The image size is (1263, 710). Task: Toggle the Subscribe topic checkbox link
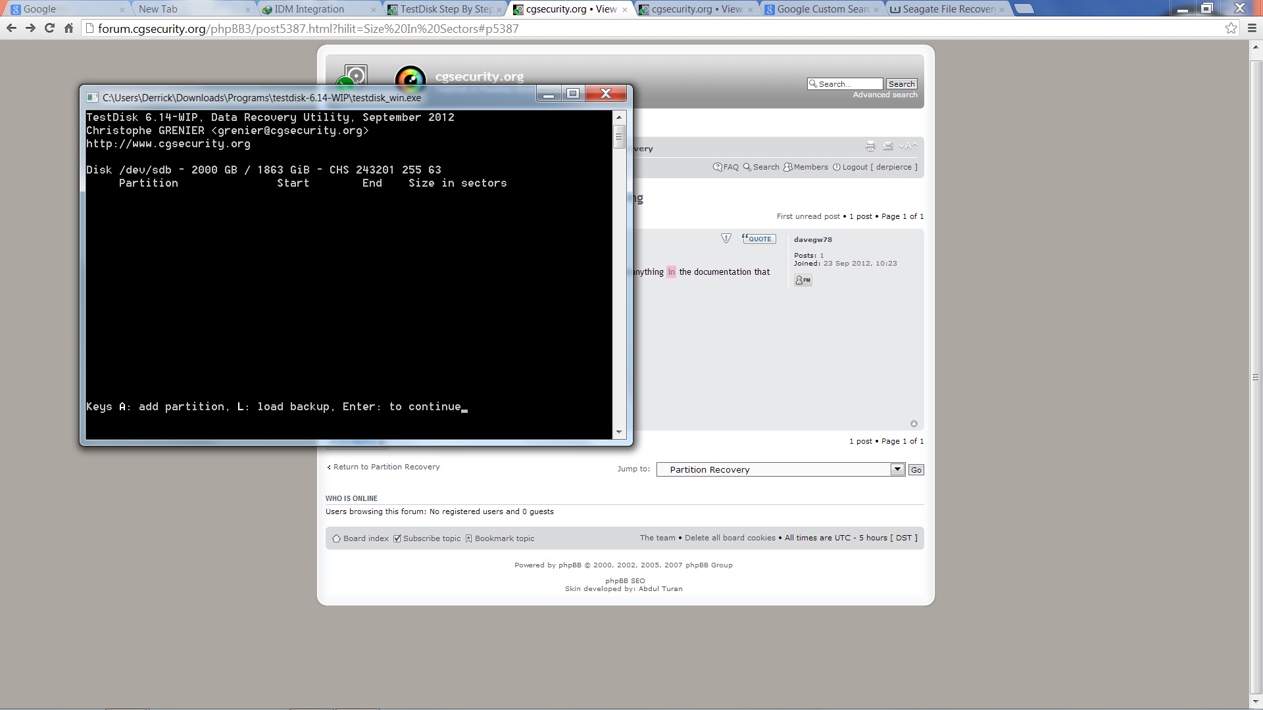pyautogui.click(x=427, y=538)
